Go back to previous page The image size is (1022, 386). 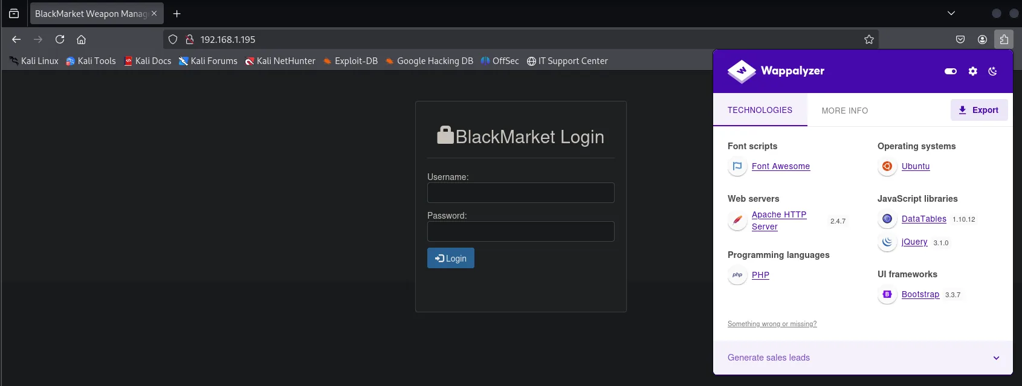tap(16, 39)
